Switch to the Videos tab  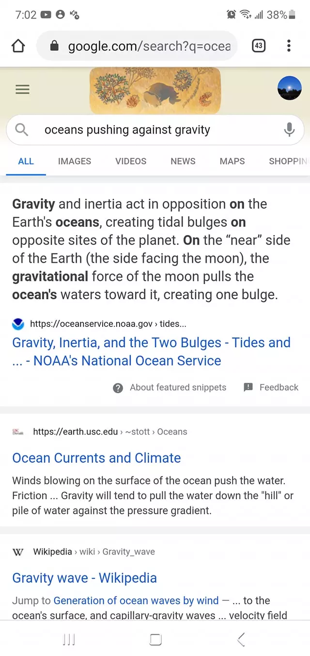point(131,161)
